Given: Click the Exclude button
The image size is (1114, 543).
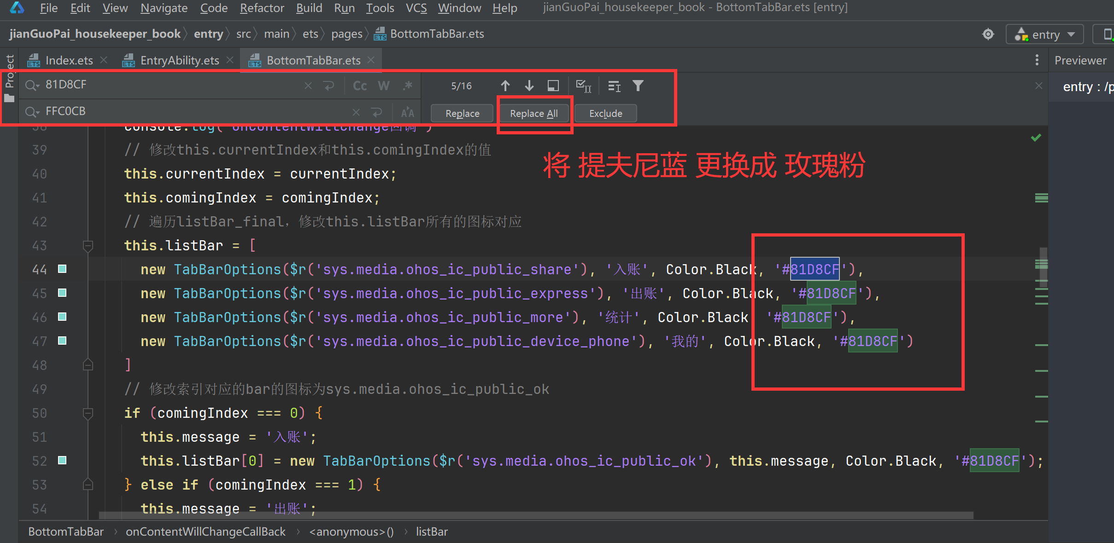Looking at the screenshot, I should click(x=605, y=113).
